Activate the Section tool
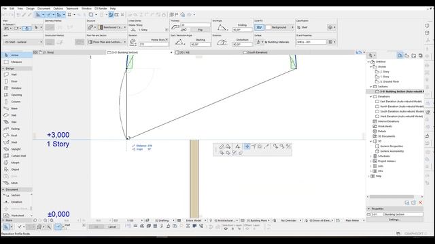This screenshot has height=244, width=435. pyautogui.click(x=16, y=195)
